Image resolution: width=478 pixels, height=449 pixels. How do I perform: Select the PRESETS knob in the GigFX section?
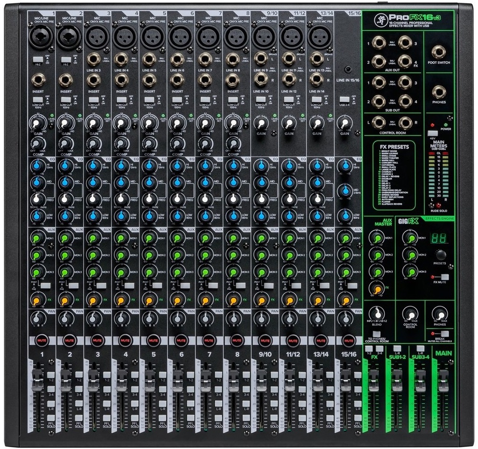click(x=442, y=256)
